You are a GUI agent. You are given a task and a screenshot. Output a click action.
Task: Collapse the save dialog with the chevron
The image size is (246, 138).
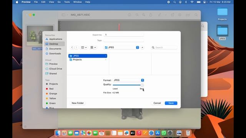(142, 48)
